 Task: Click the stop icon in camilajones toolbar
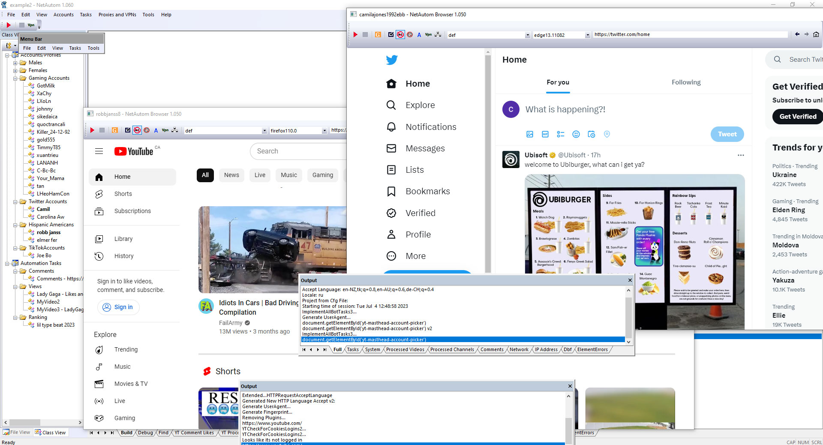tap(365, 35)
